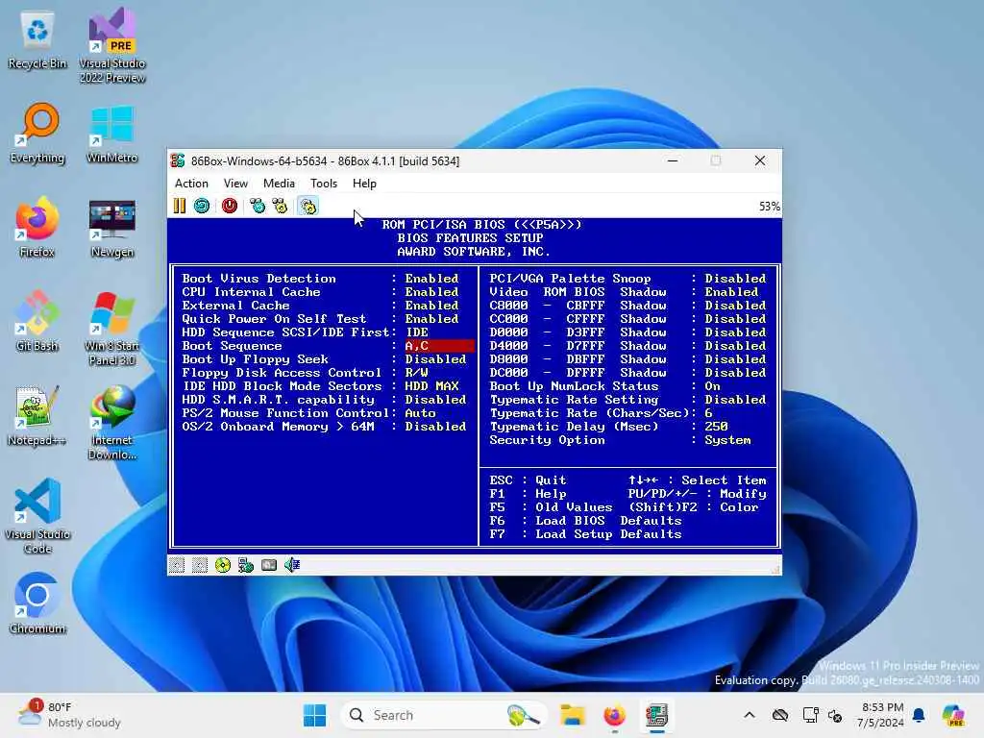Click second floppy drive status icon
This screenshot has height=738, width=984.
[x=200, y=565]
